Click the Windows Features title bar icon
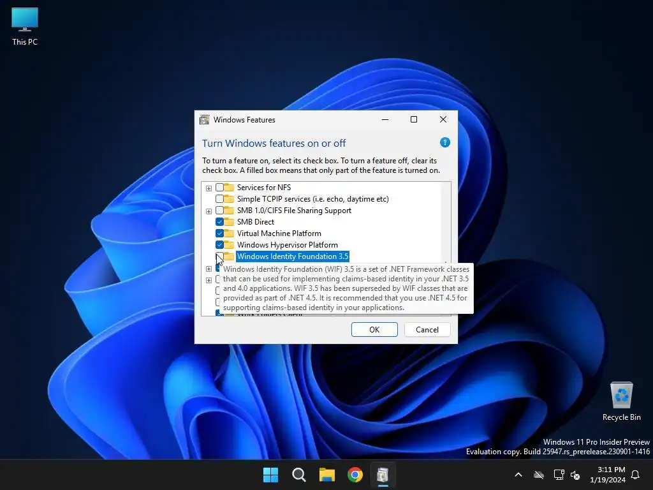This screenshot has height=490, width=653. [x=205, y=119]
